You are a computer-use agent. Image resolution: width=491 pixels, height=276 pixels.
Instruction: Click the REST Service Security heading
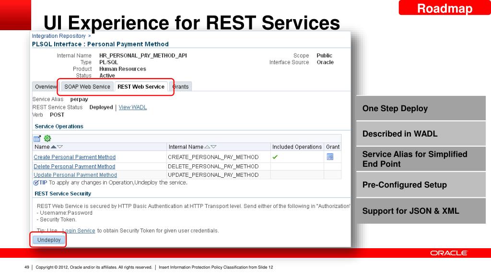pos(63,194)
